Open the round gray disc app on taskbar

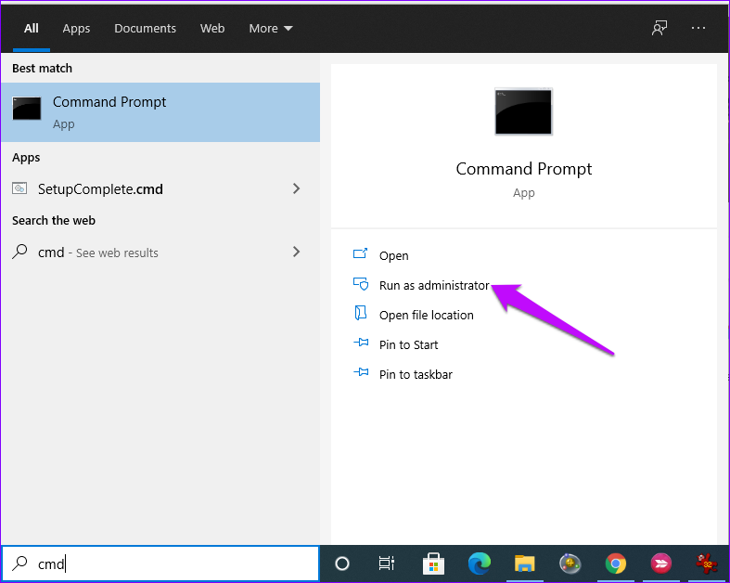point(570,564)
